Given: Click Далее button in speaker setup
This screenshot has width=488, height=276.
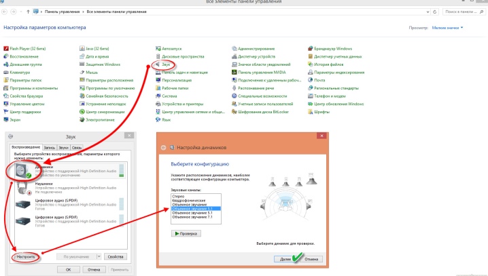Looking at the screenshot, I should pos(285,259).
